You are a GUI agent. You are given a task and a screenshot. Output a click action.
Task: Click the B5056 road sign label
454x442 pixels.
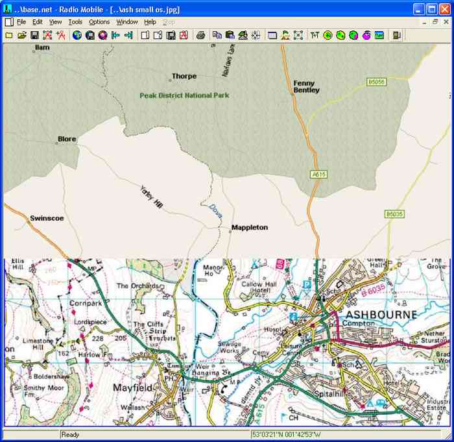(376, 82)
